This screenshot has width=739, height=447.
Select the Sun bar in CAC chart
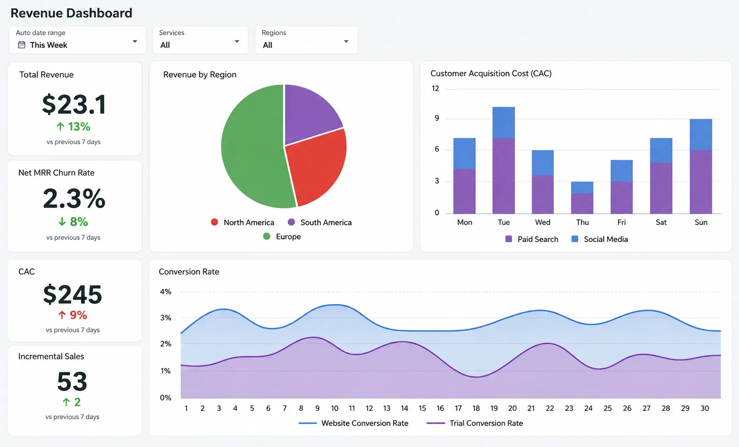click(x=701, y=166)
